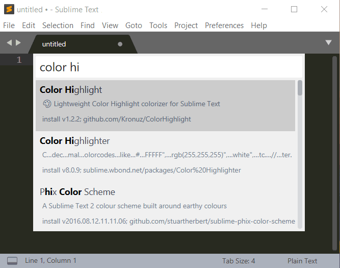Open the Preferences menu

point(224,25)
